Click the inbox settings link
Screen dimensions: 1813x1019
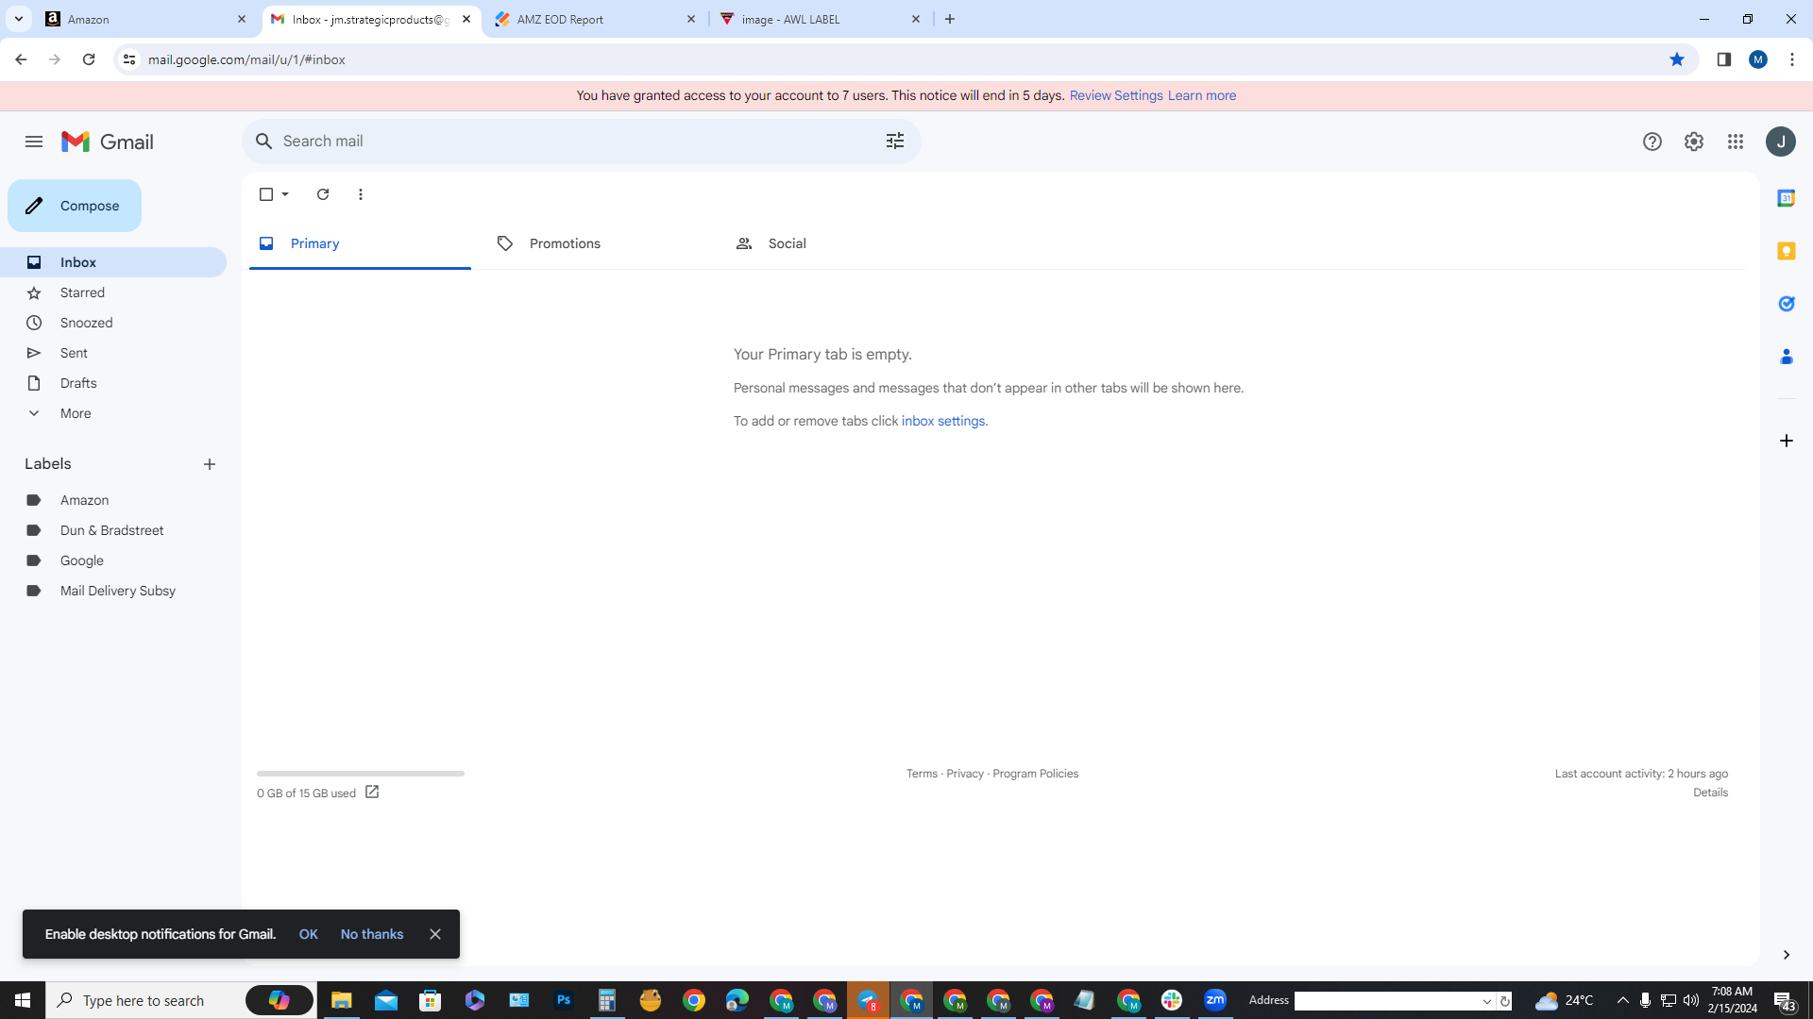(943, 421)
